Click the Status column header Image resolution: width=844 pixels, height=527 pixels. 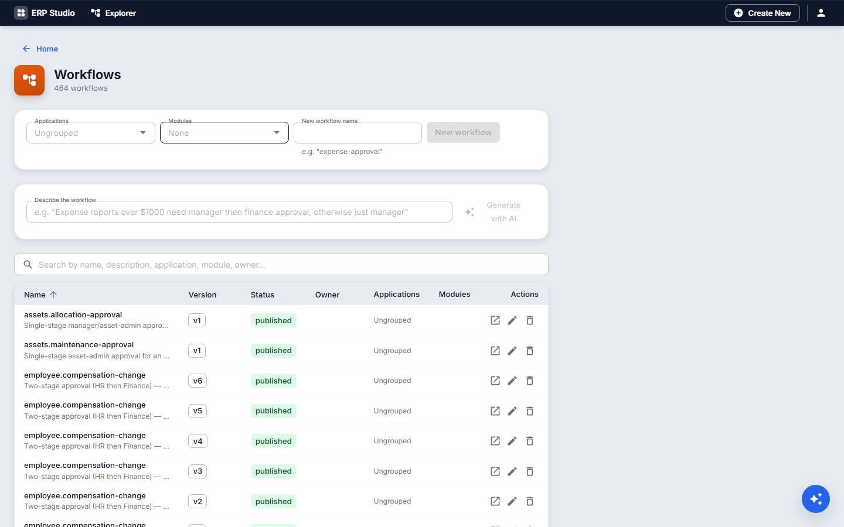(x=263, y=295)
